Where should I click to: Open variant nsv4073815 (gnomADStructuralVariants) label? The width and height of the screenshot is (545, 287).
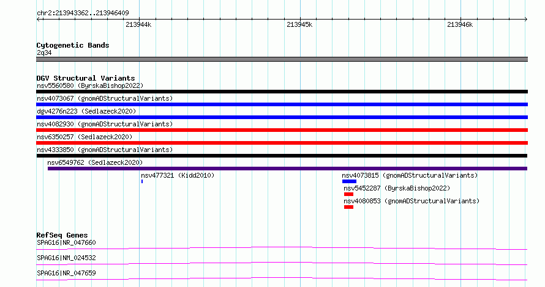[410, 175]
